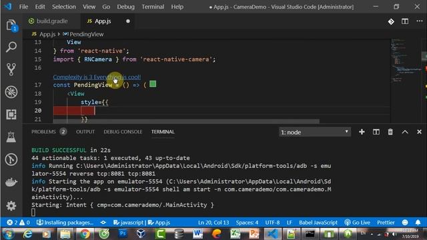Create a new terminal with plus icon
Screen dimensions: 427x240
tap(362, 132)
